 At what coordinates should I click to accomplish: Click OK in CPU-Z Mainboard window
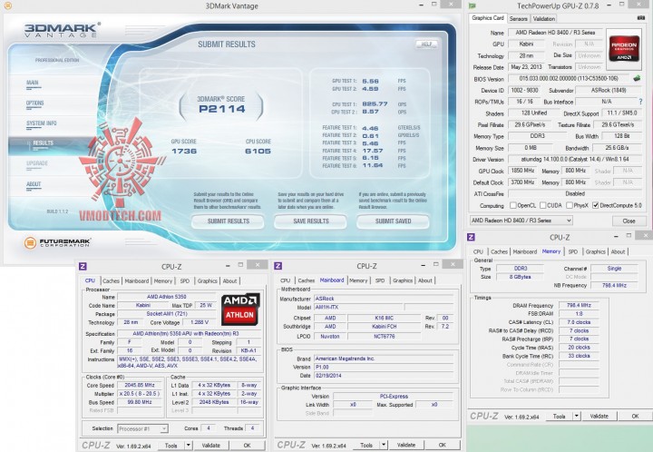tap(443, 445)
